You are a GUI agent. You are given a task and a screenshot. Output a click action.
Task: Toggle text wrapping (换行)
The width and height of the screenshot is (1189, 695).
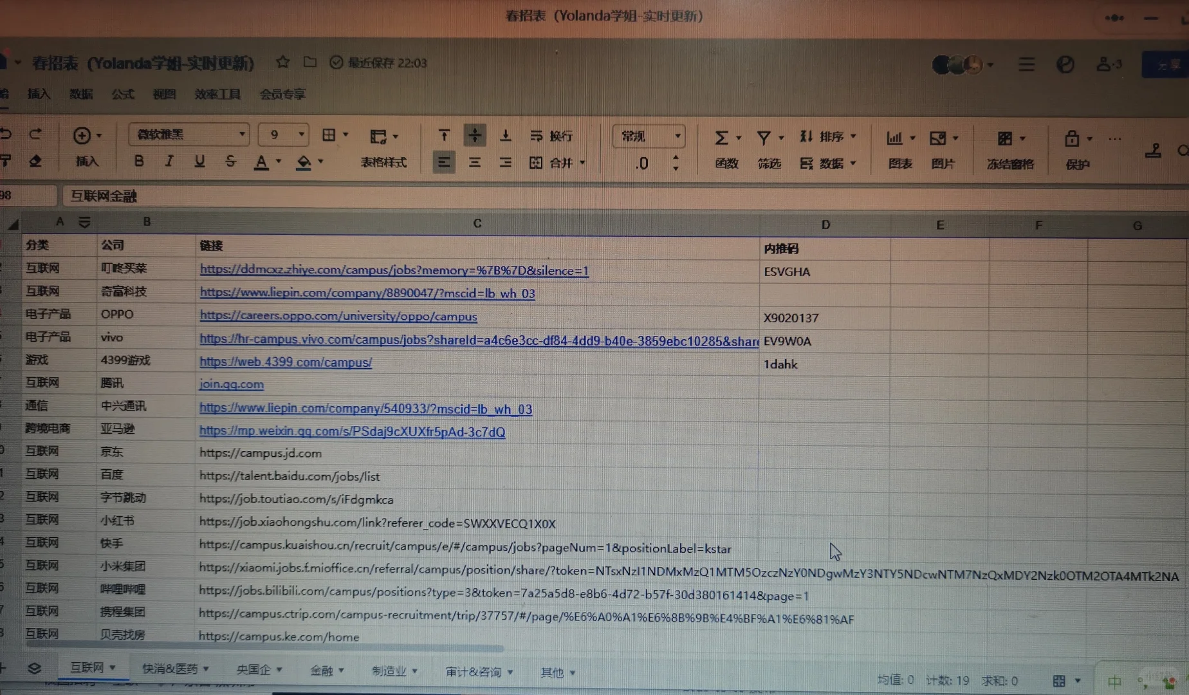[x=551, y=136]
